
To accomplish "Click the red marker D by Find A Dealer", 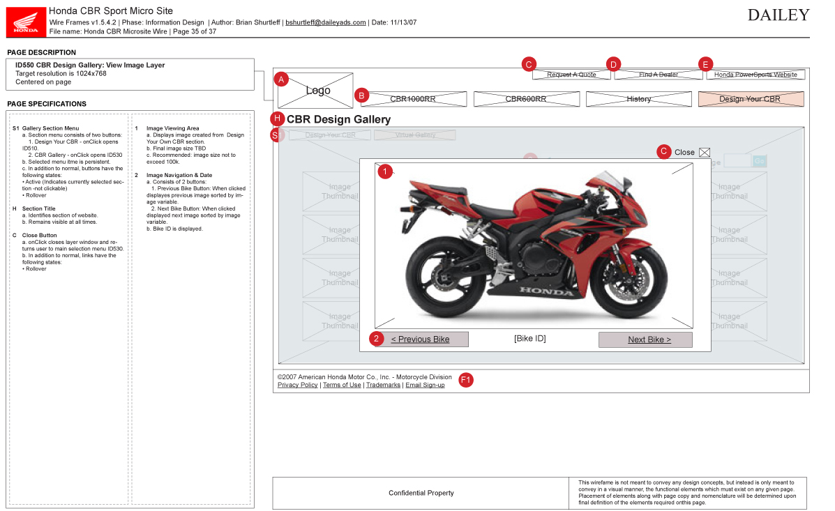I will coord(613,65).
